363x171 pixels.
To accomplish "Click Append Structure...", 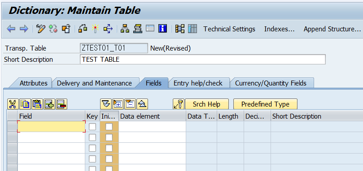I will click(332, 29).
